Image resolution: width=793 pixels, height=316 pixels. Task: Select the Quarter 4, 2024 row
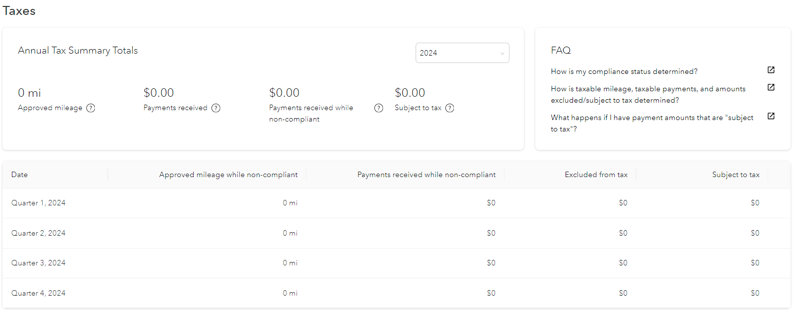tap(39, 293)
